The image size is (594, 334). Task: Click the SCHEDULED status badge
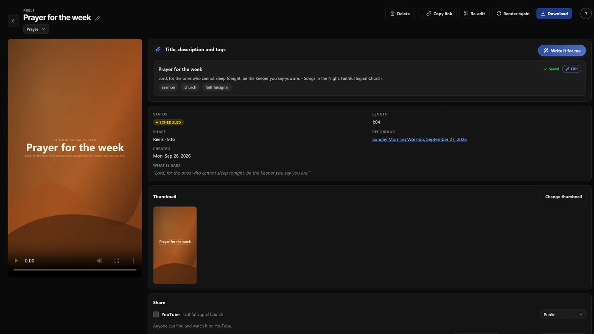coord(168,122)
